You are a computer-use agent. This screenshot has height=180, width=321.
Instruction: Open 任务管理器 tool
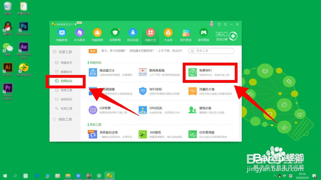point(208,134)
